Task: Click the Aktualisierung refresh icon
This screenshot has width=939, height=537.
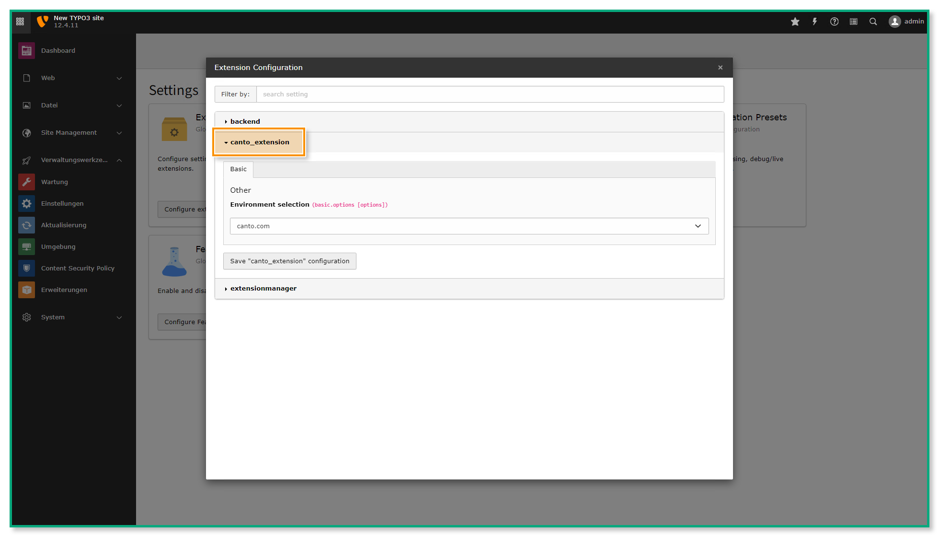Action: click(x=26, y=225)
